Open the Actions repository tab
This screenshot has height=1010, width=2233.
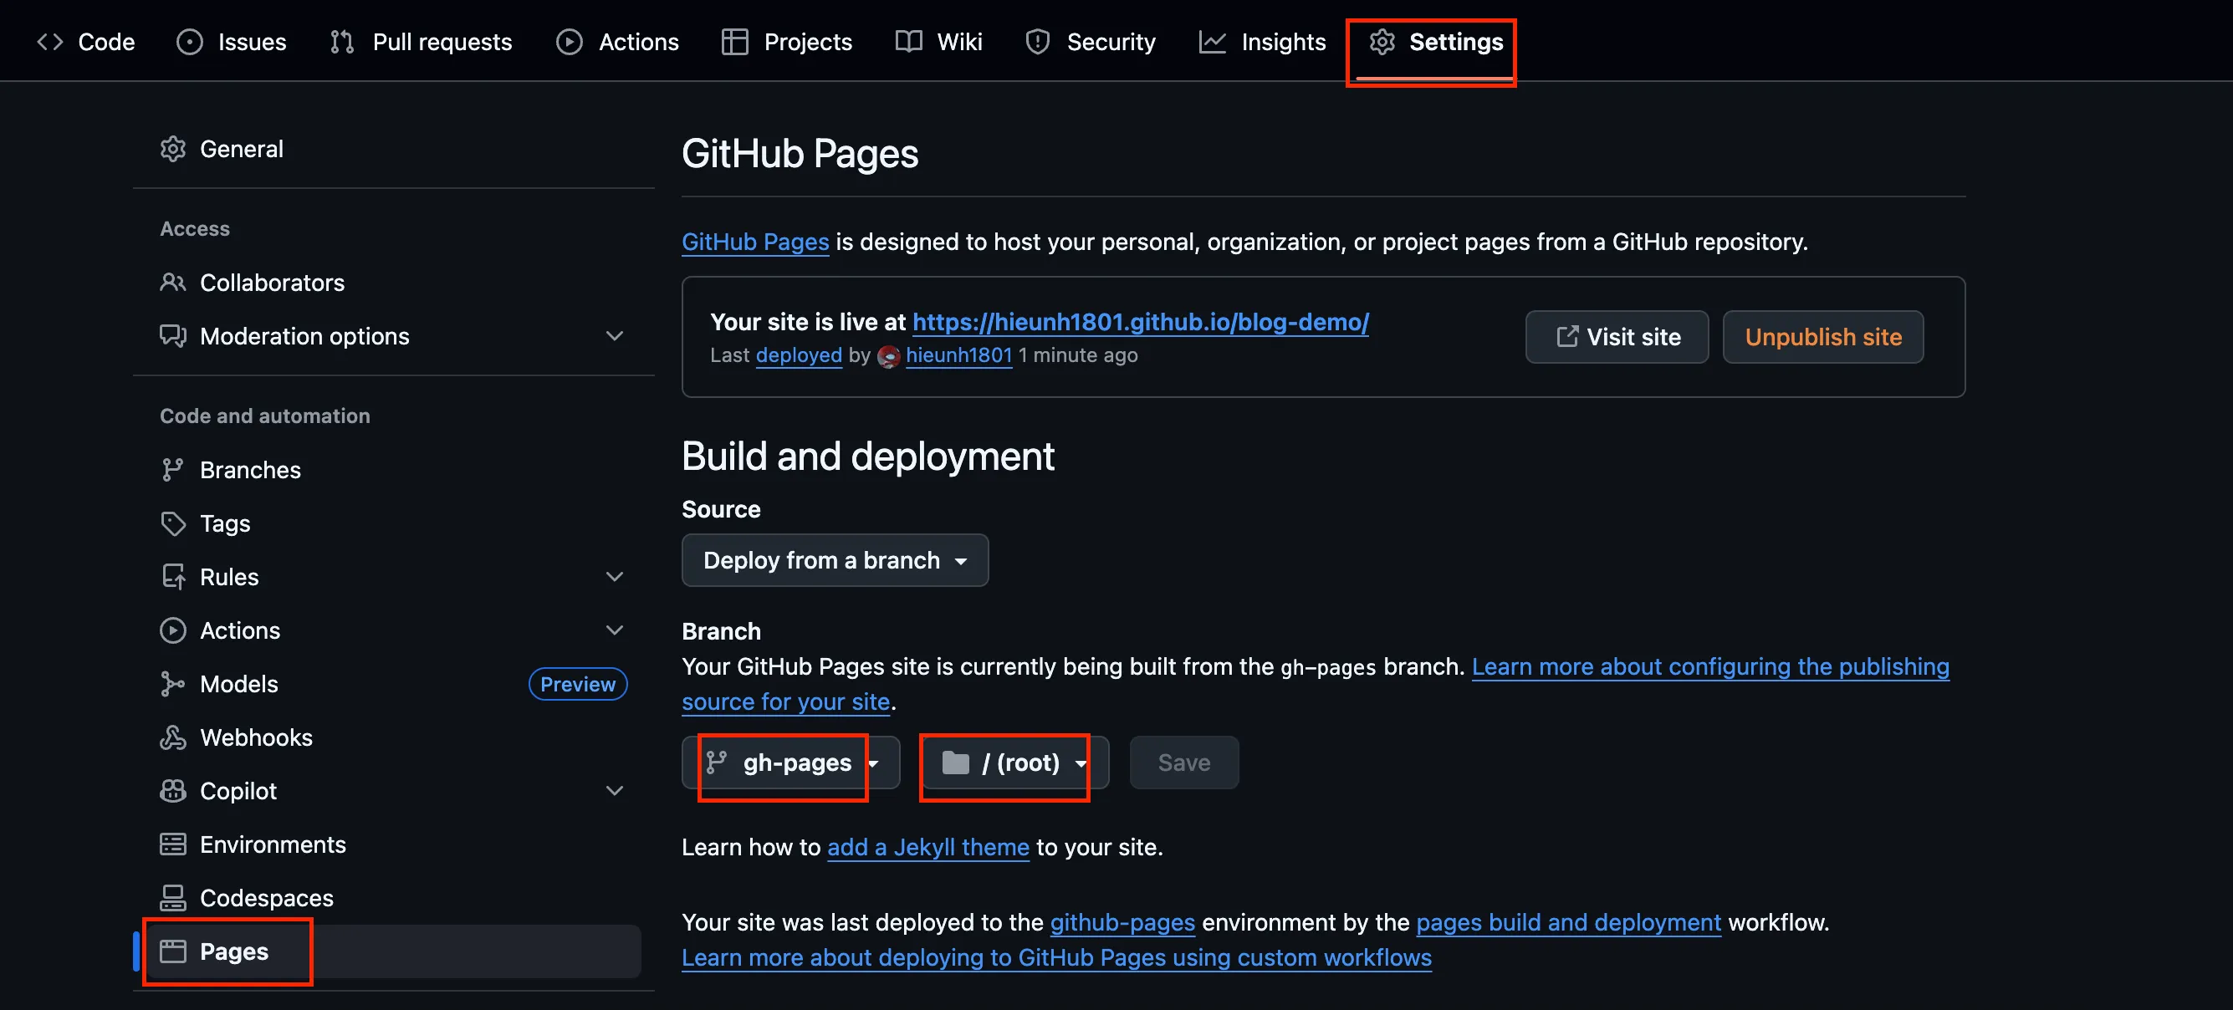tap(617, 42)
